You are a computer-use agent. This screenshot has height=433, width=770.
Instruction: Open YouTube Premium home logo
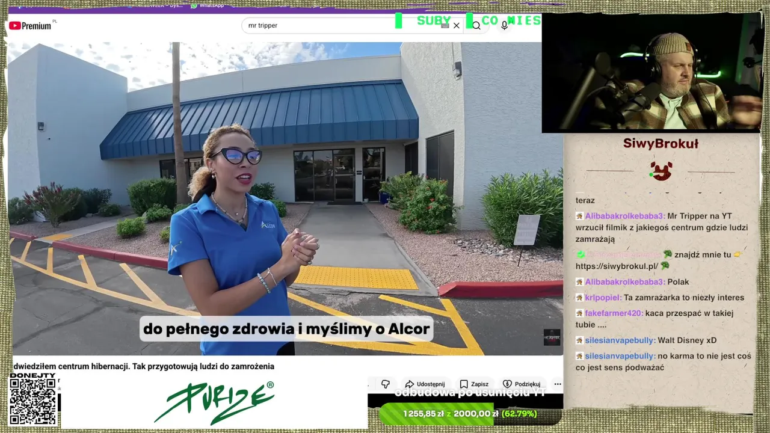click(x=30, y=26)
